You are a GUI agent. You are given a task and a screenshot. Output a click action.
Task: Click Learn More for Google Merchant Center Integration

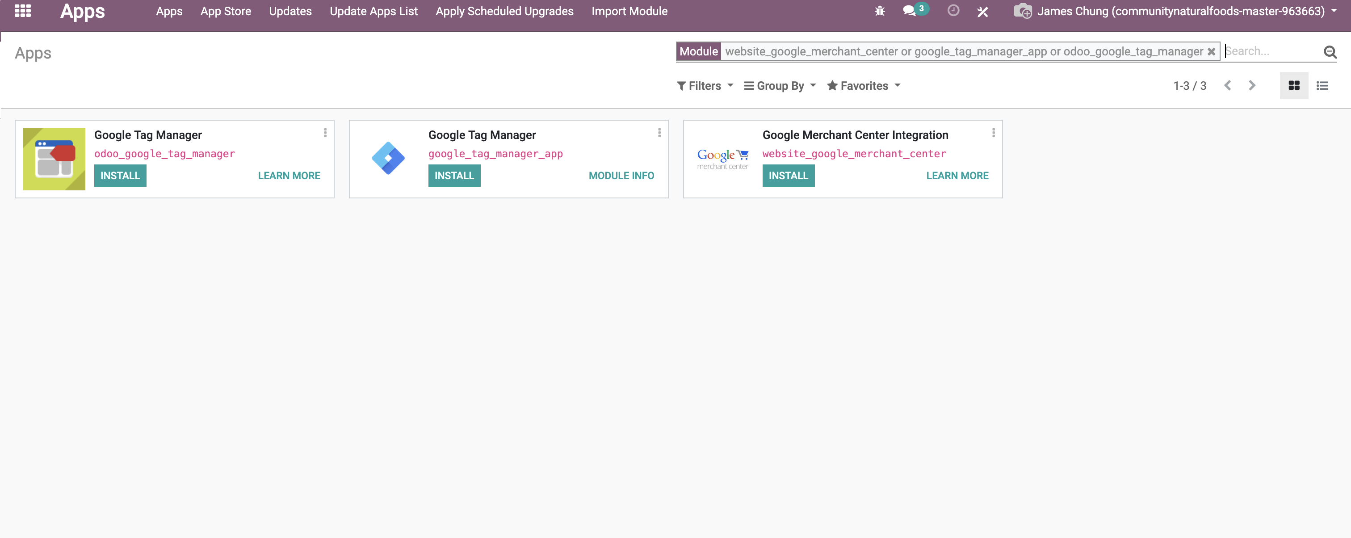[x=957, y=176]
